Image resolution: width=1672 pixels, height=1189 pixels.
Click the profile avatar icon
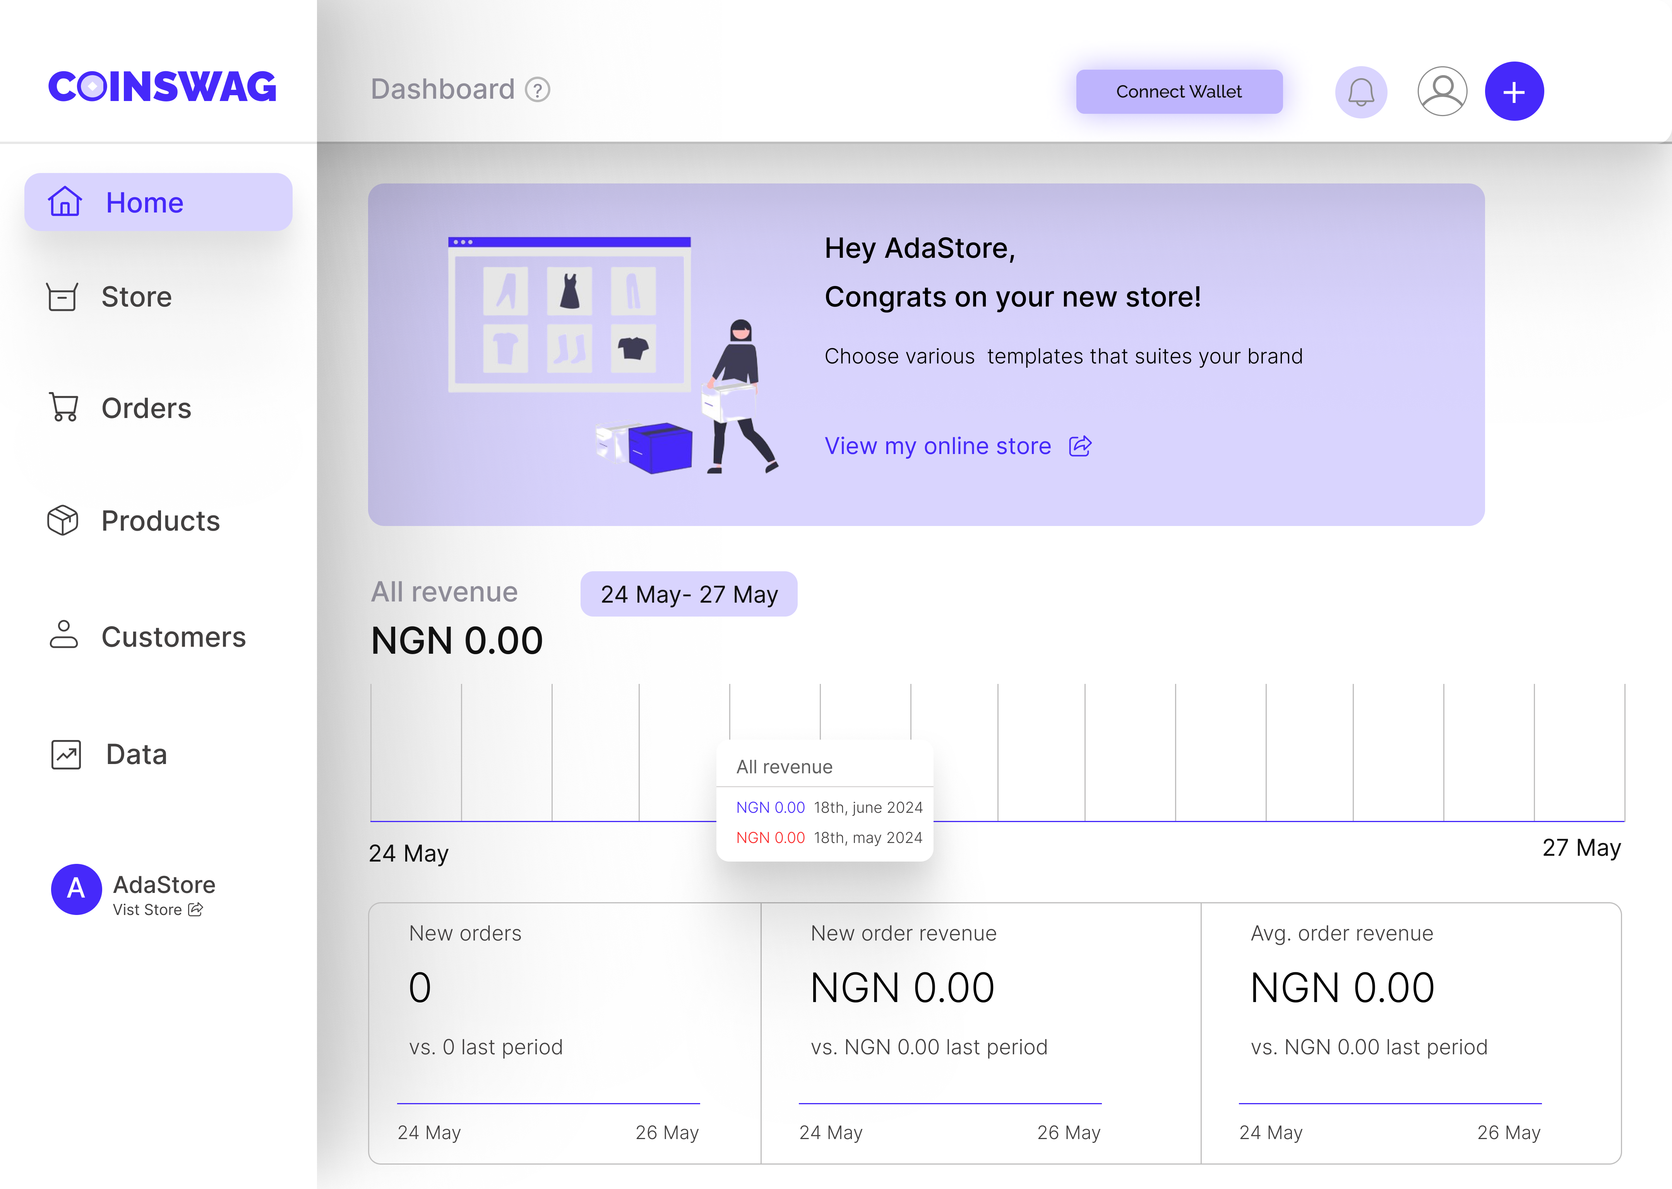point(1441,90)
